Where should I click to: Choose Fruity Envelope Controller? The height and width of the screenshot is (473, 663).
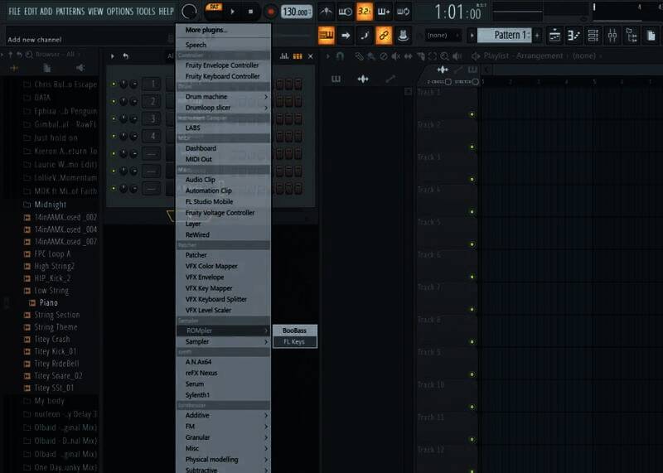(223, 65)
